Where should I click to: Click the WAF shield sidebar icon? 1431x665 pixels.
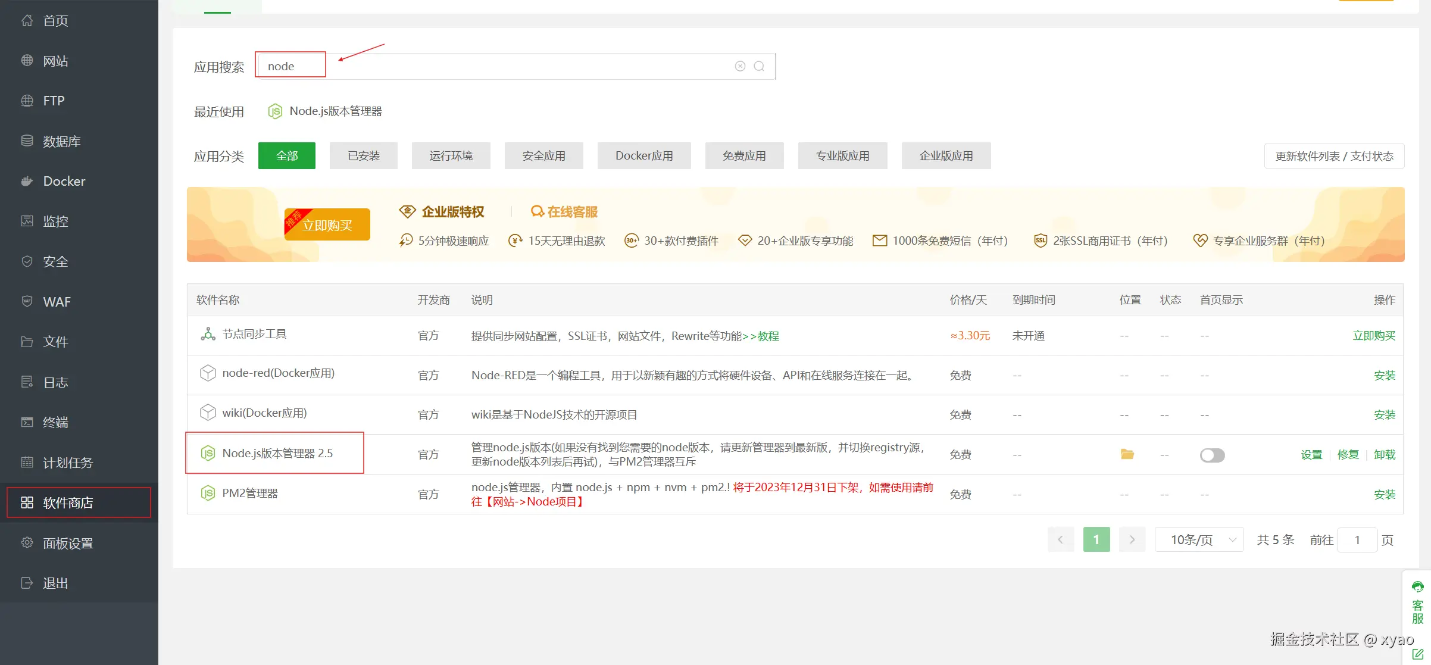[27, 301]
